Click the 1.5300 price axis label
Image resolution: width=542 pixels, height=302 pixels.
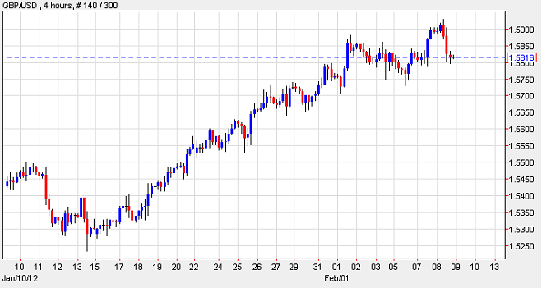(521, 229)
